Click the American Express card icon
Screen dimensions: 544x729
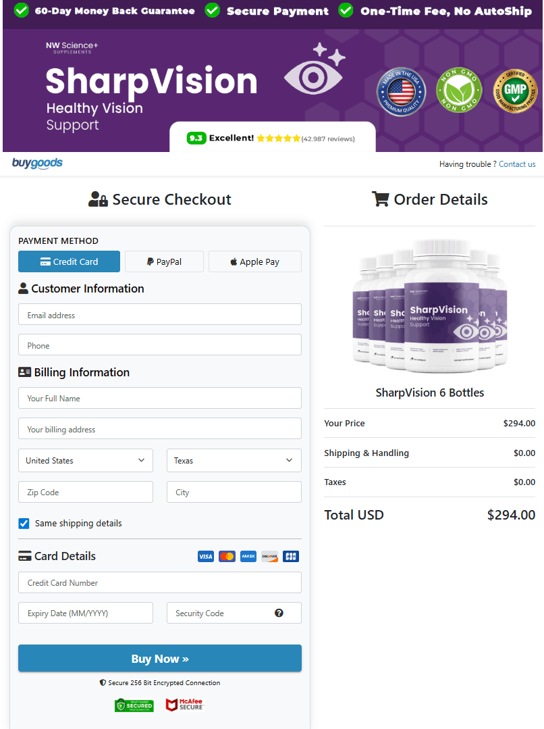248,557
